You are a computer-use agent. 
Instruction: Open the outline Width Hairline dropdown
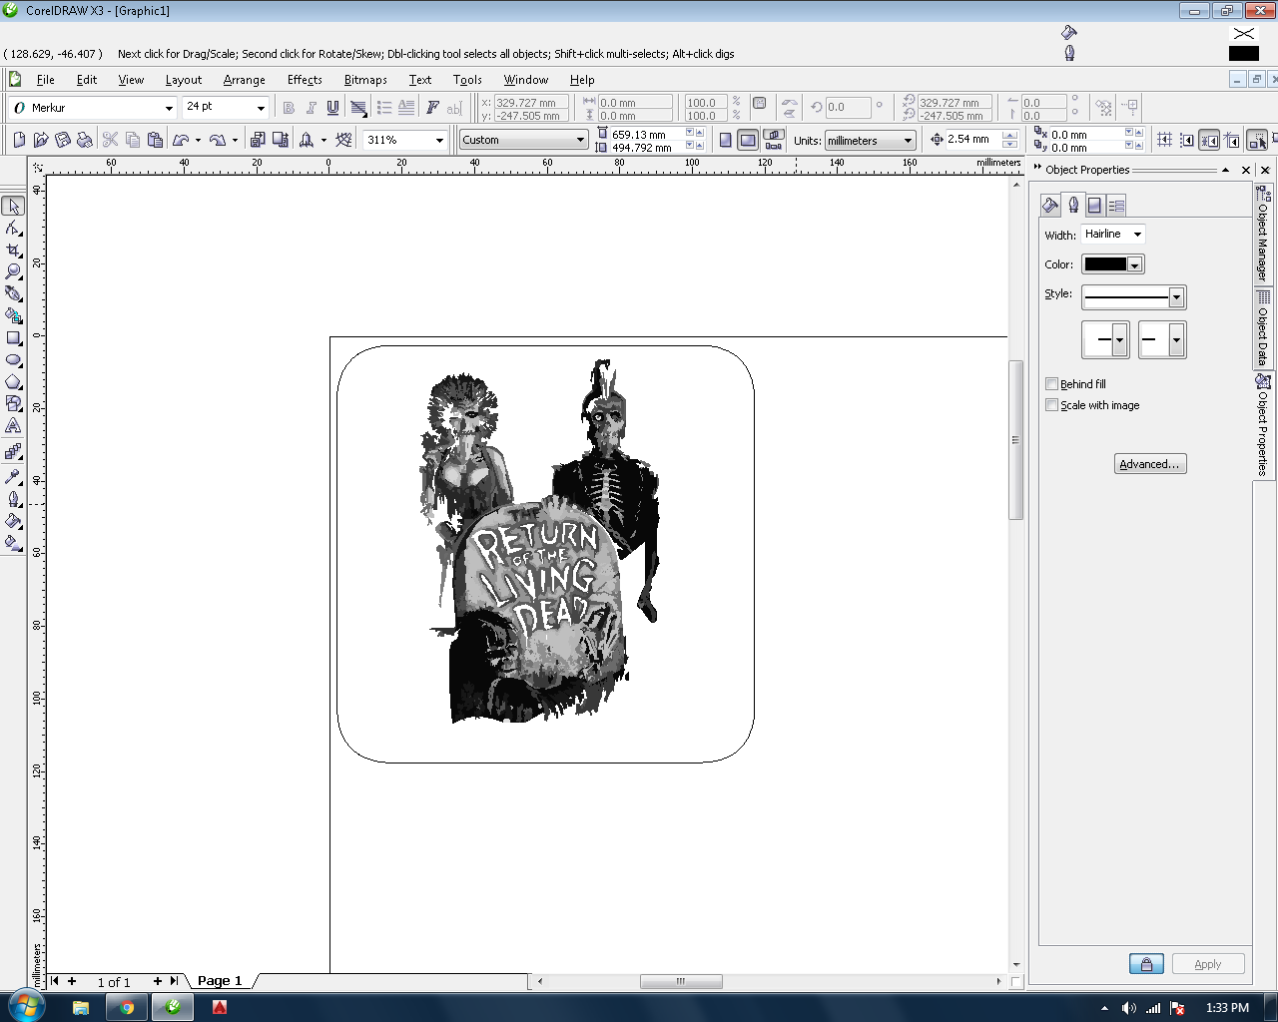tap(1137, 235)
